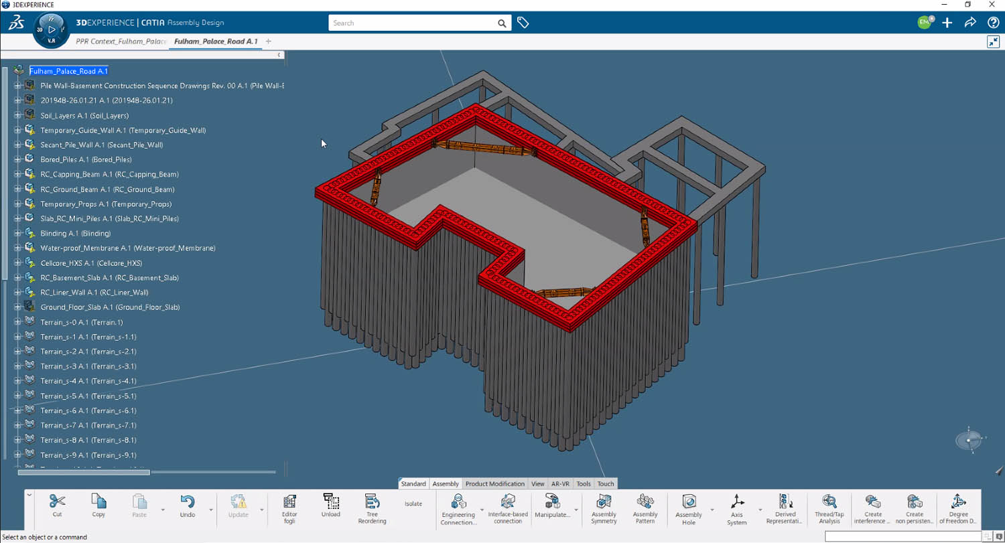Click the Cut scissors icon
1005x543 pixels.
[x=57, y=502]
